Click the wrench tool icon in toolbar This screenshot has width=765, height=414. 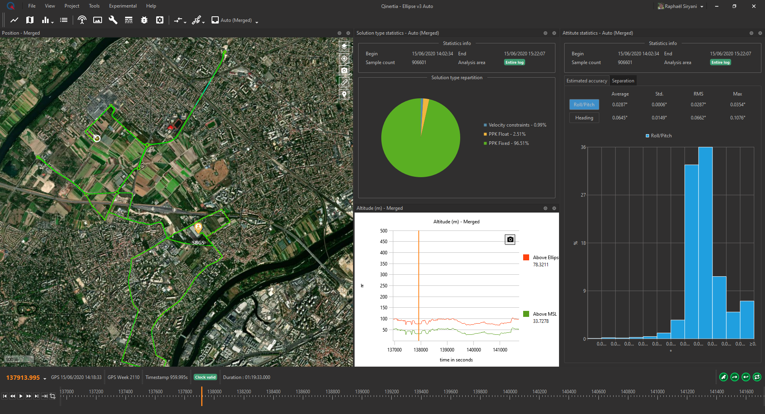[113, 20]
